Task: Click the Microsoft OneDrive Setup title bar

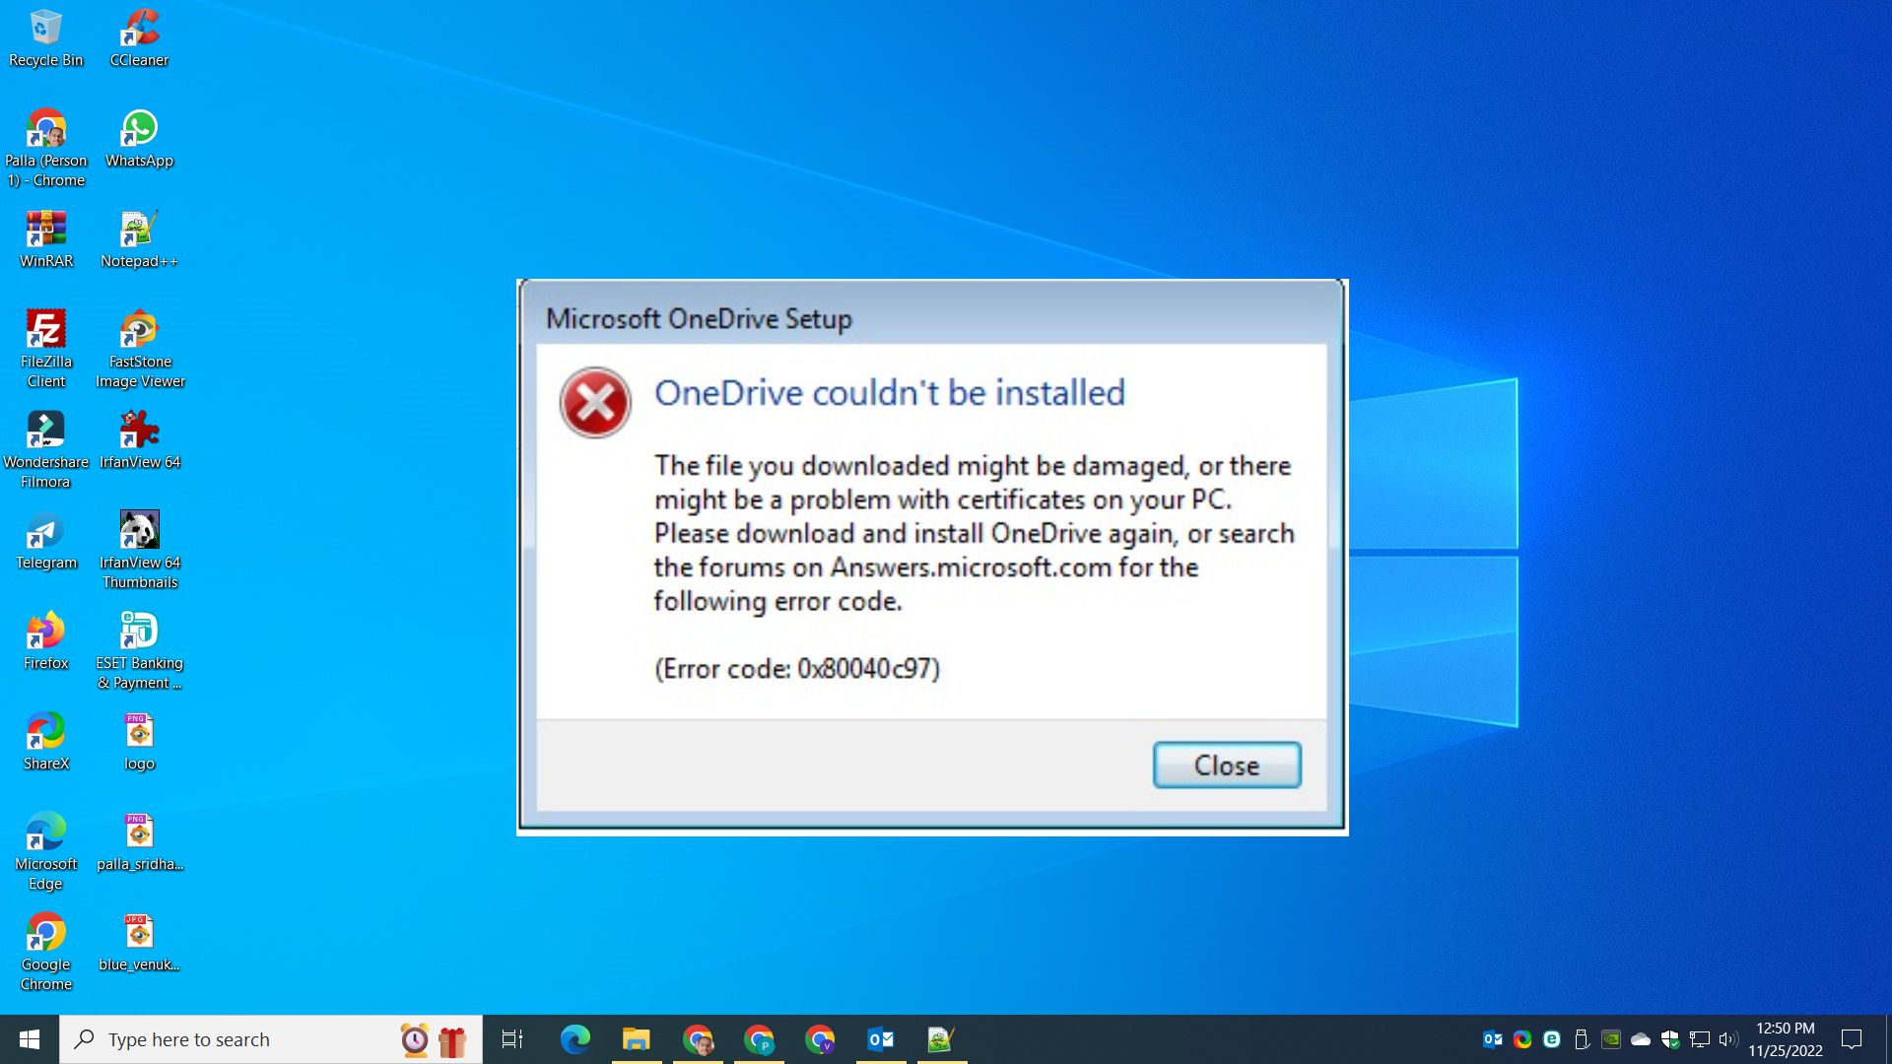Action: [x=931, y=318]
